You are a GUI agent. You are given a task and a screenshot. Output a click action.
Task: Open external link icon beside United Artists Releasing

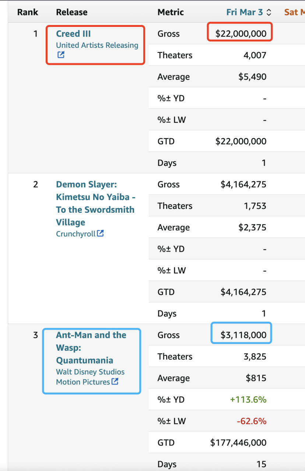61,55
